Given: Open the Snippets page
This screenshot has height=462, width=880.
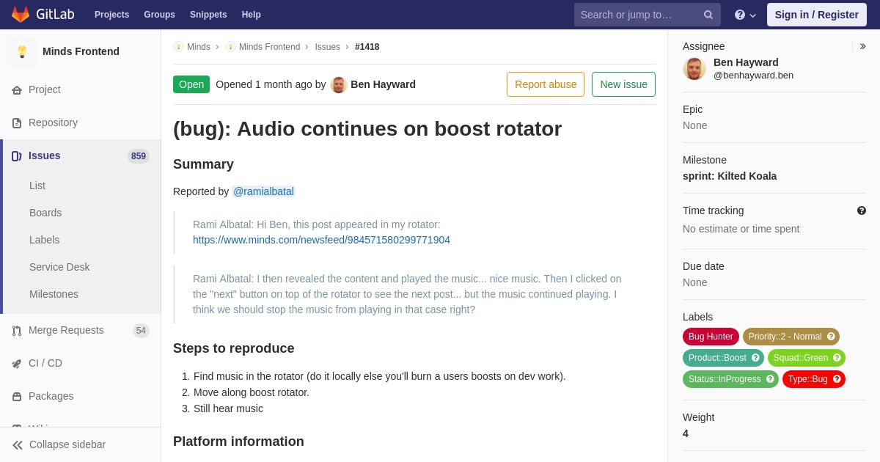Looking at the screenshot, I should click(x=208, y=15).
